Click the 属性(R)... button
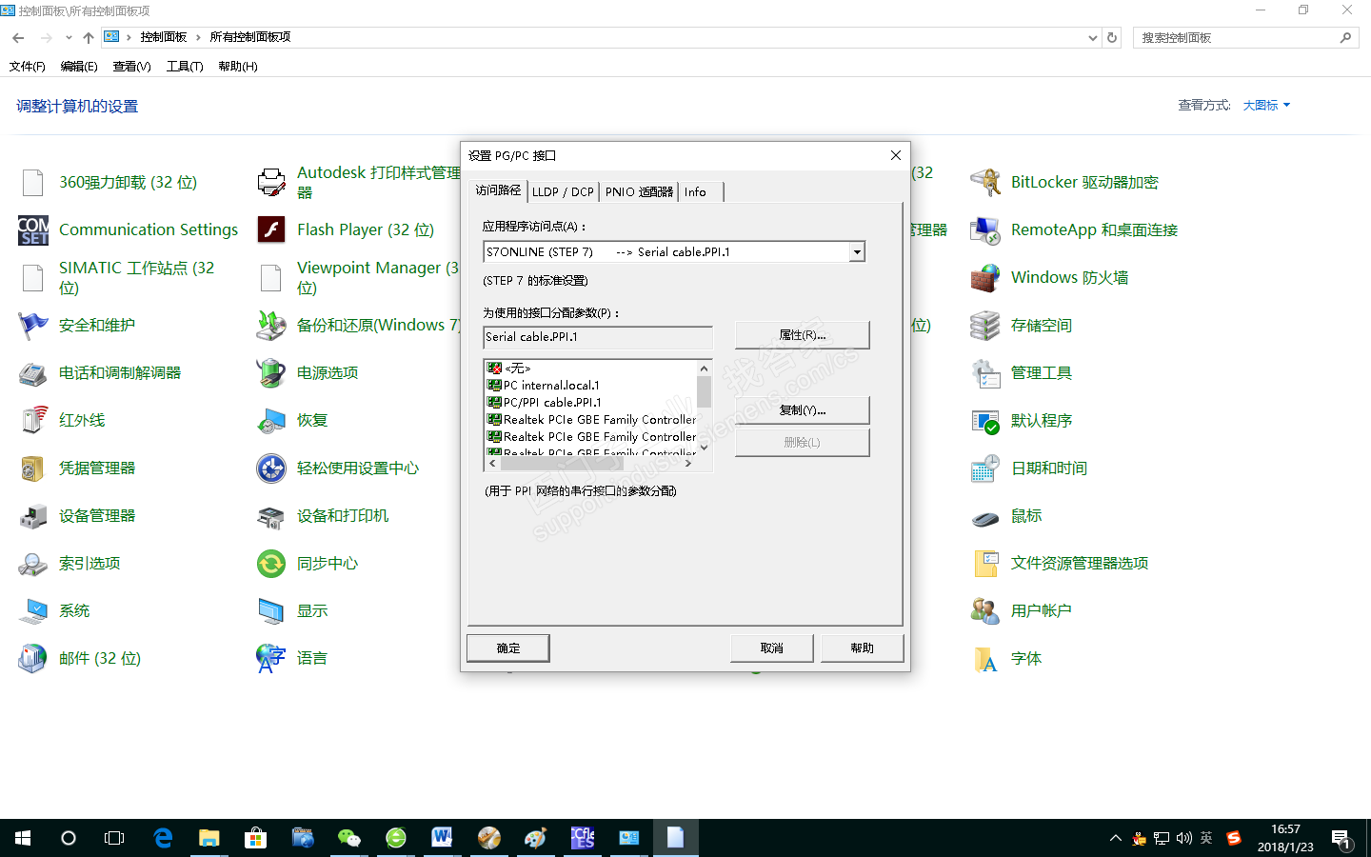 click(802, 335)
